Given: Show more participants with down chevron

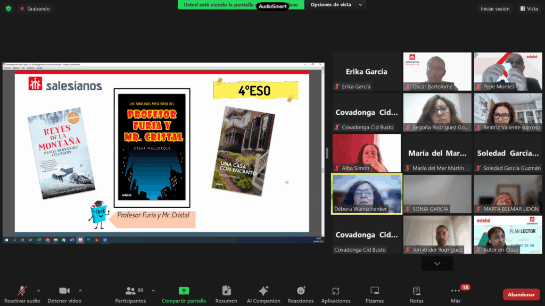Looking at the screenshot, I should click(x=437, y=263).
